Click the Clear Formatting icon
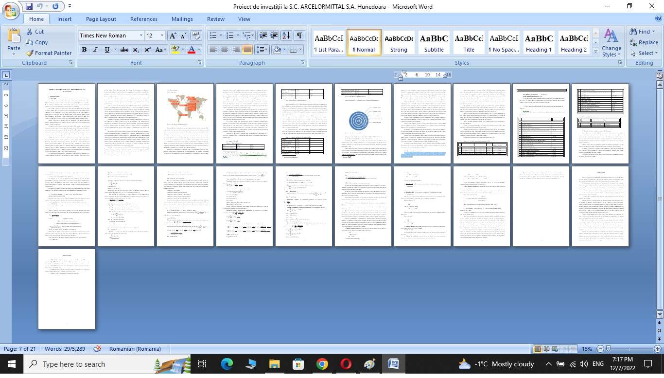 pos(196,36)
